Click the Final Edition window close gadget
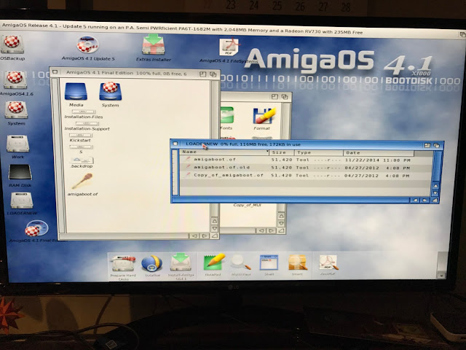Viewport: 466px width, 350px height. (55, 72)
